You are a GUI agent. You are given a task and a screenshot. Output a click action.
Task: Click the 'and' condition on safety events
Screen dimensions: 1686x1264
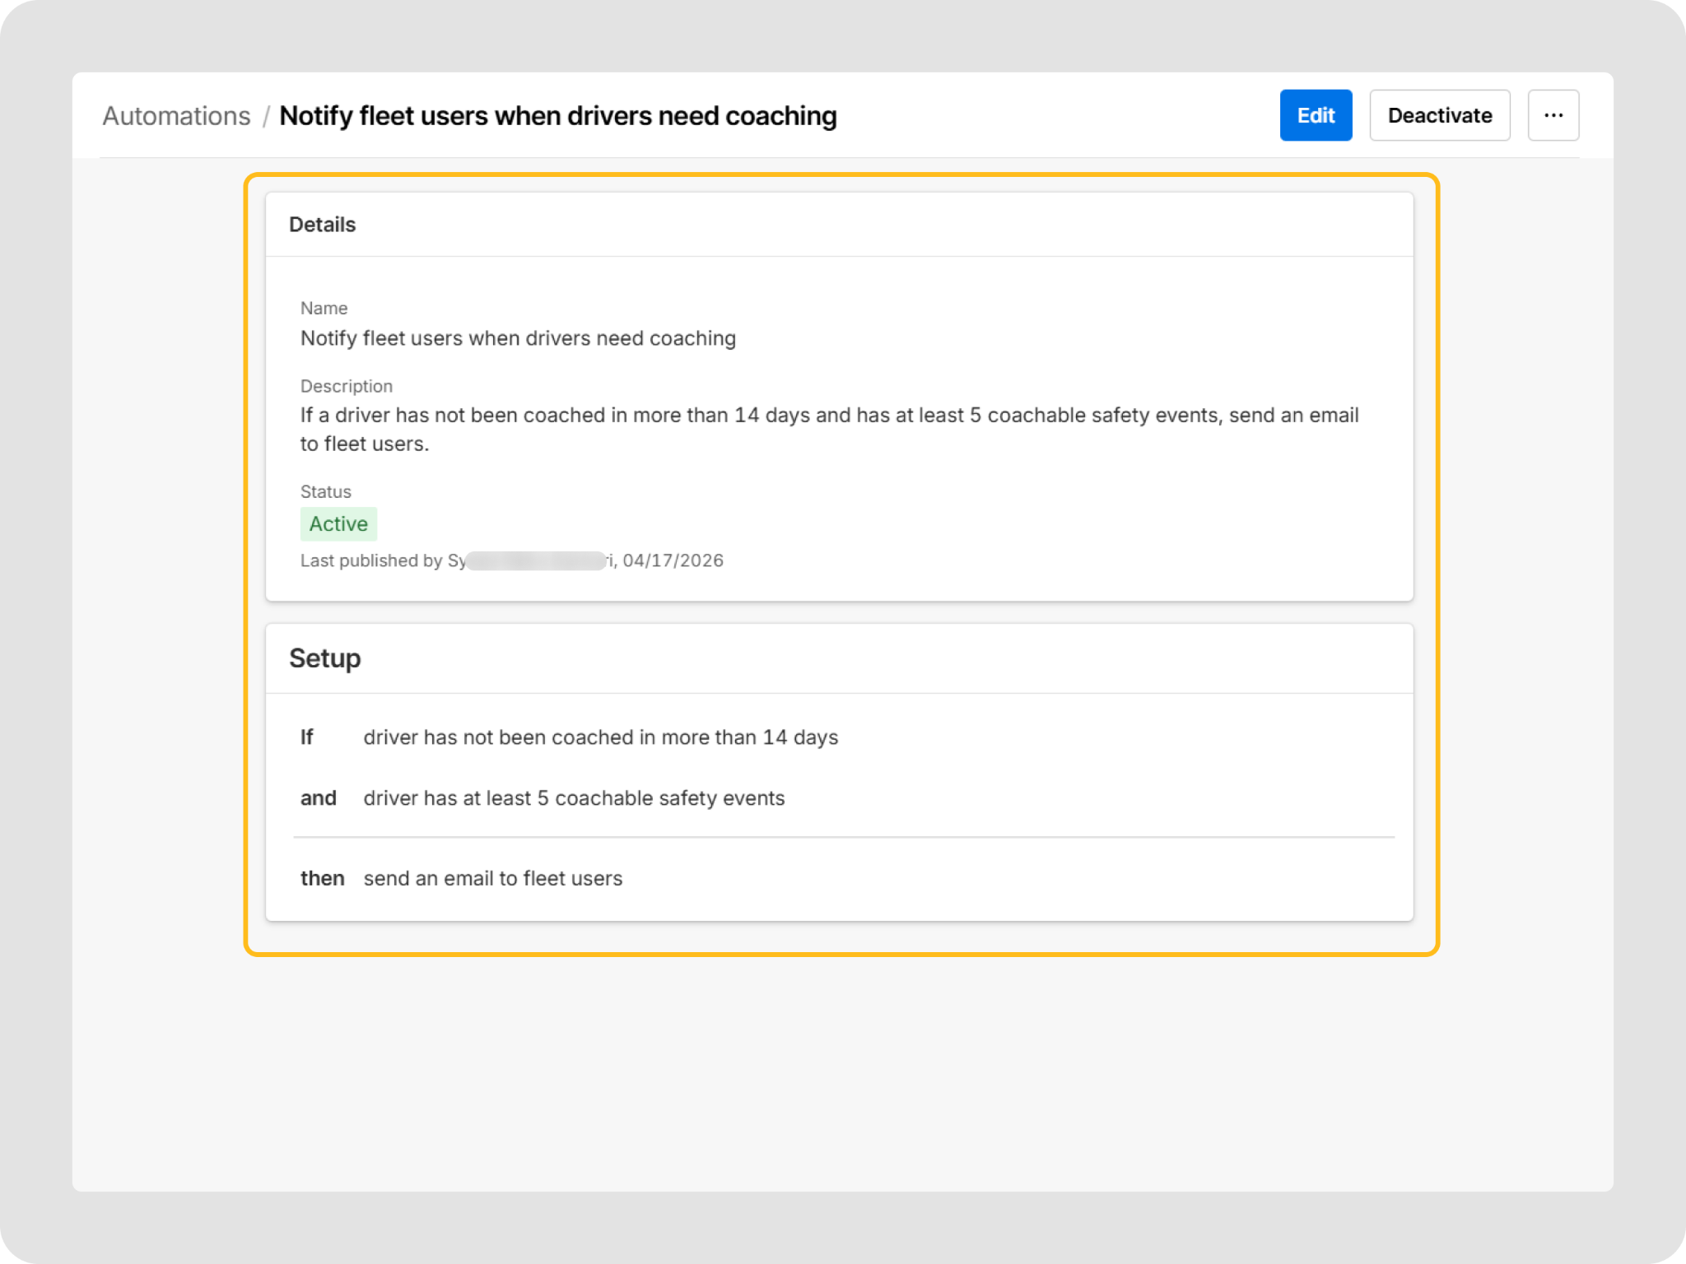click(574, 798)
